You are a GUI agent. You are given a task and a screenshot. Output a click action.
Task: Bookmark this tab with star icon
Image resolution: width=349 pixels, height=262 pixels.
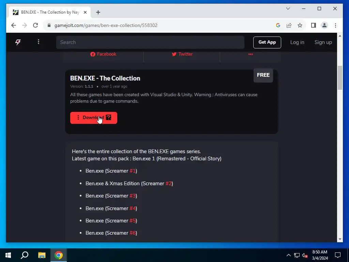pyautogui.click(x=300, y=25)
